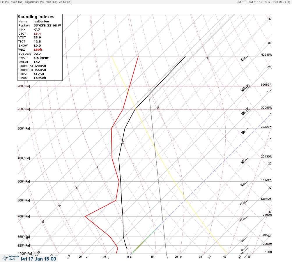Screen dimensions: 292x262
Task: Click the 700[hPa] pressure label
Action: (24, 216)
